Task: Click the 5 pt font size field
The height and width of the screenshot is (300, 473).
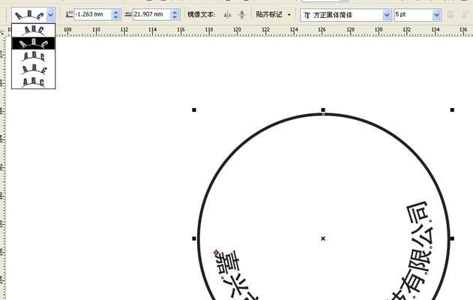Action: pos(413,15)
